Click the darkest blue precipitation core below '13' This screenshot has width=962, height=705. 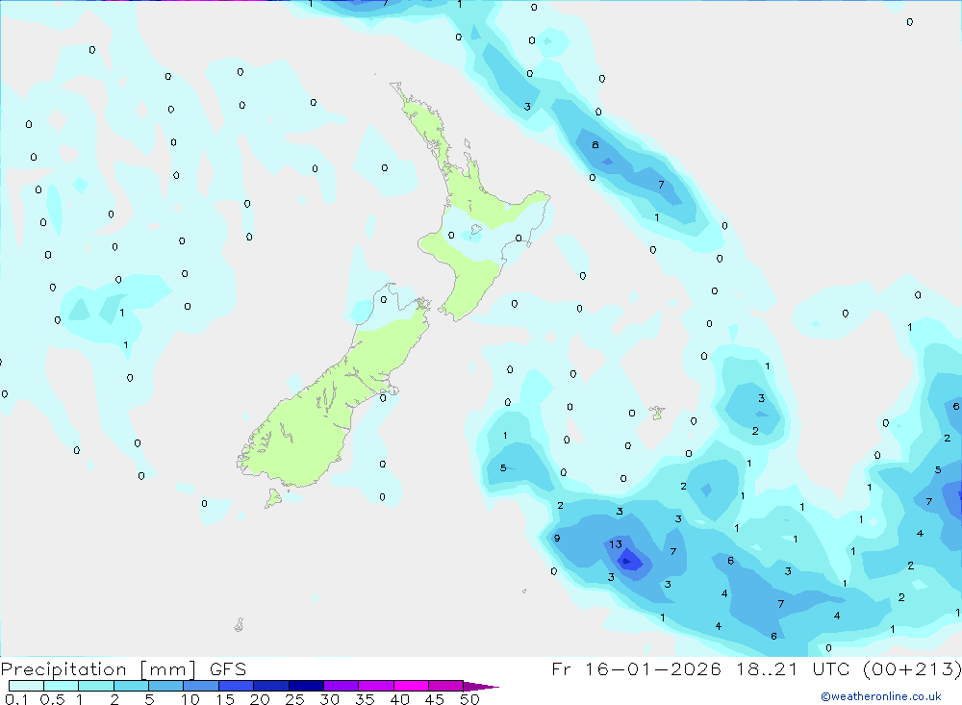pyautogui.click(x=627, y=561)
